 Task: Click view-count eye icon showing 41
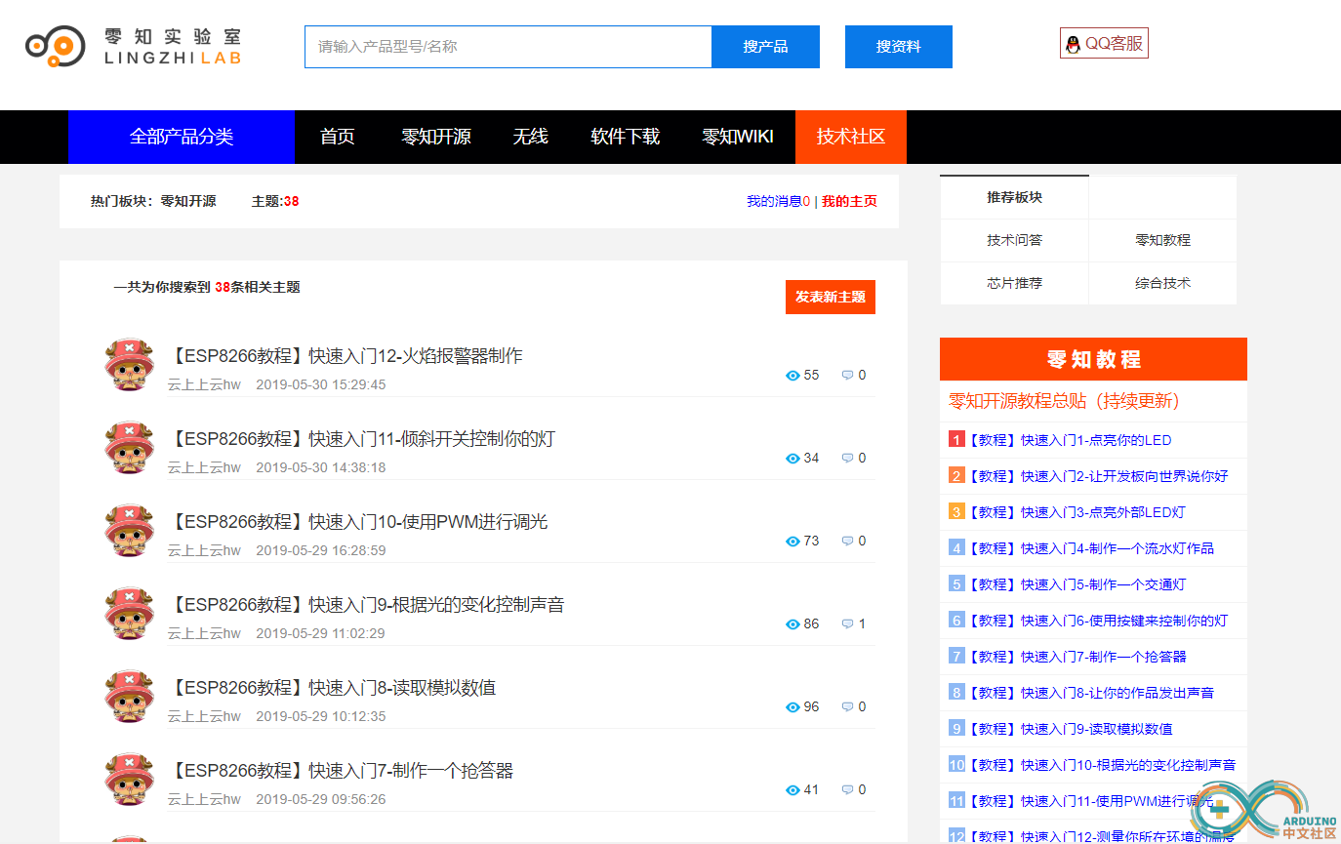(x=792, y=790)
